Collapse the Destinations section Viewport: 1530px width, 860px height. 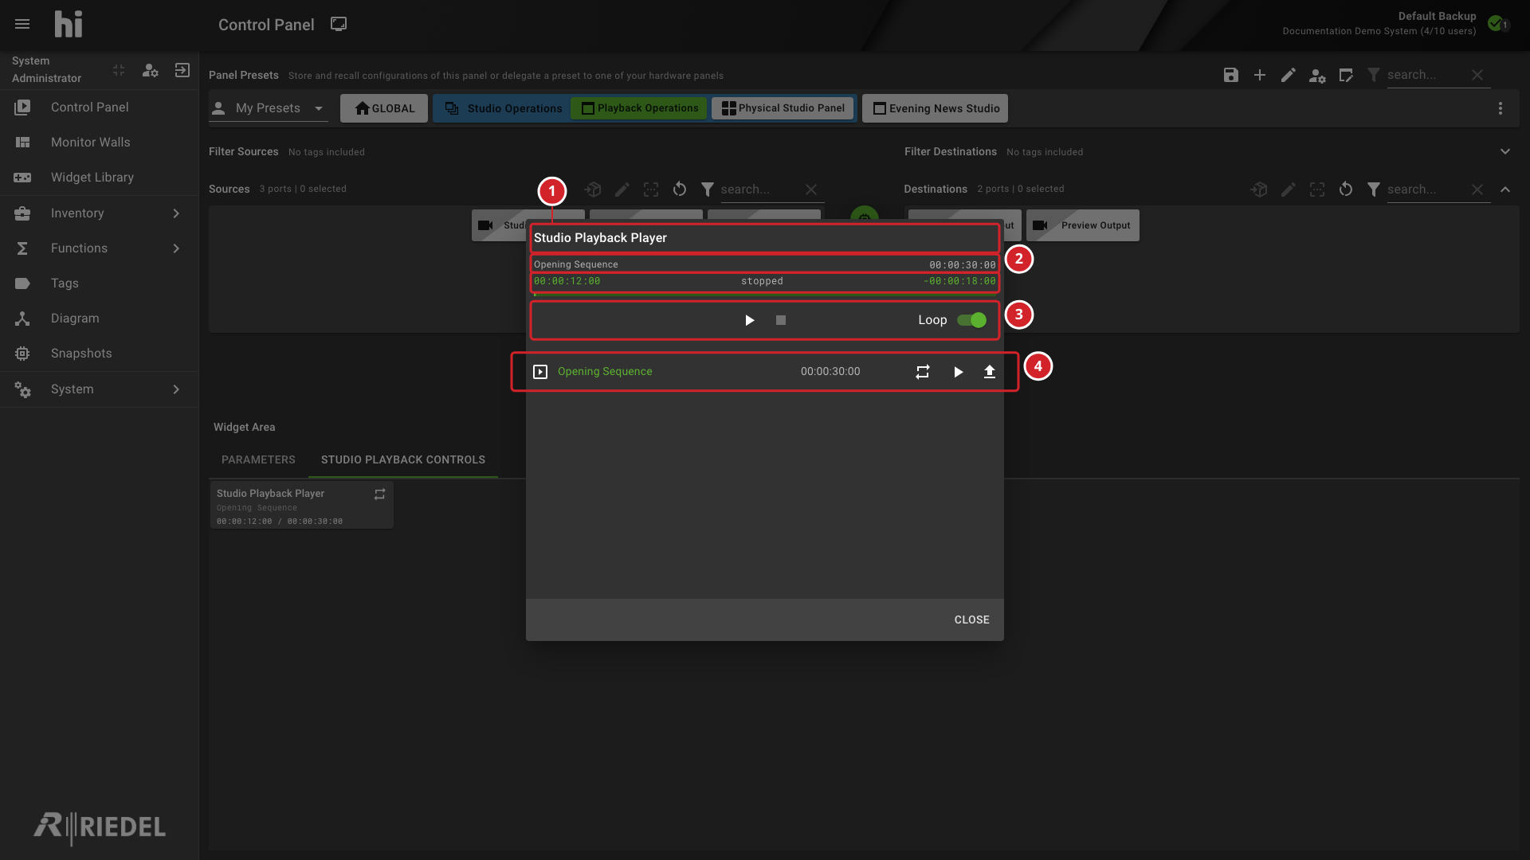point(1505,190)
